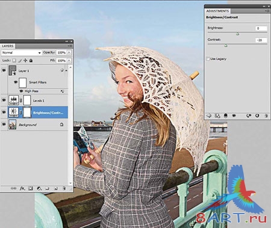The height and width of the screenshot is (228, 271).
Task: Delete layer with Layers panel trash icon
Action: click(64, 188)
